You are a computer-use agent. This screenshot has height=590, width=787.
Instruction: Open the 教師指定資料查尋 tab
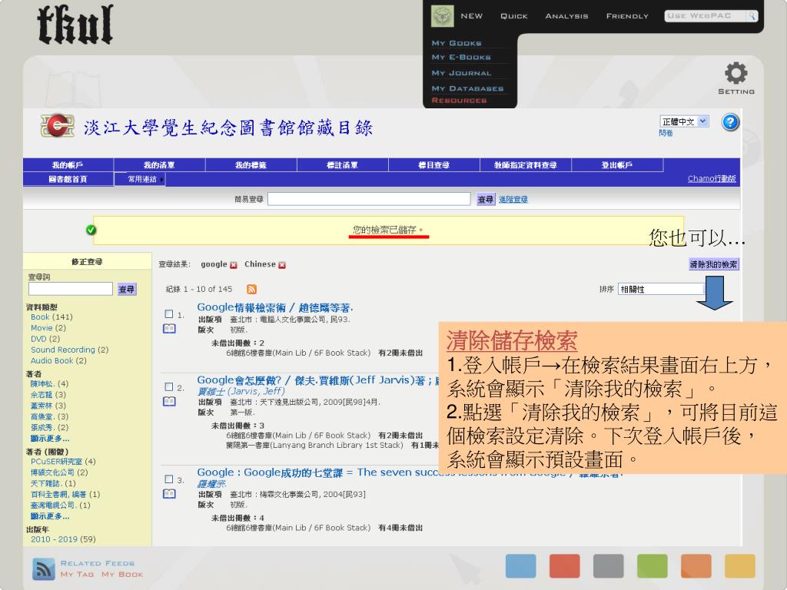click(526, 165)
